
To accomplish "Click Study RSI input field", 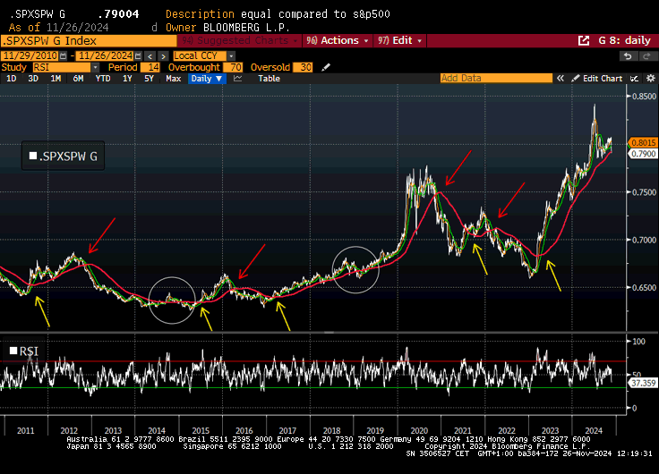I will (62, 67).
